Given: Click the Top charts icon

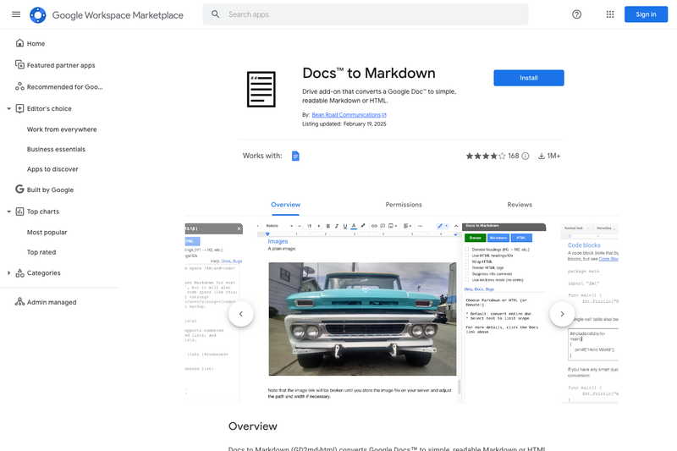Looking at the screenshot, I should [19, 211].
